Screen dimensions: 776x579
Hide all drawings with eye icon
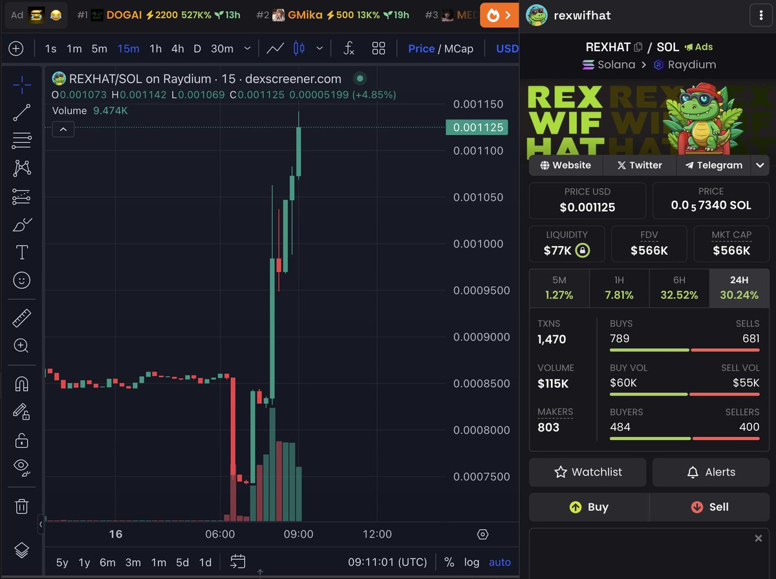21,468
